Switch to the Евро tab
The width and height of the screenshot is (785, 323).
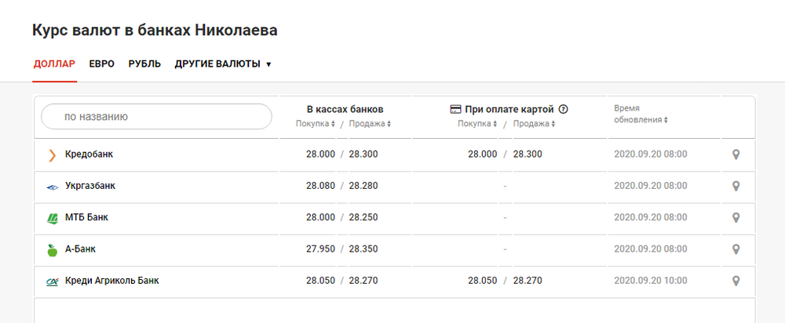(101, 64)
